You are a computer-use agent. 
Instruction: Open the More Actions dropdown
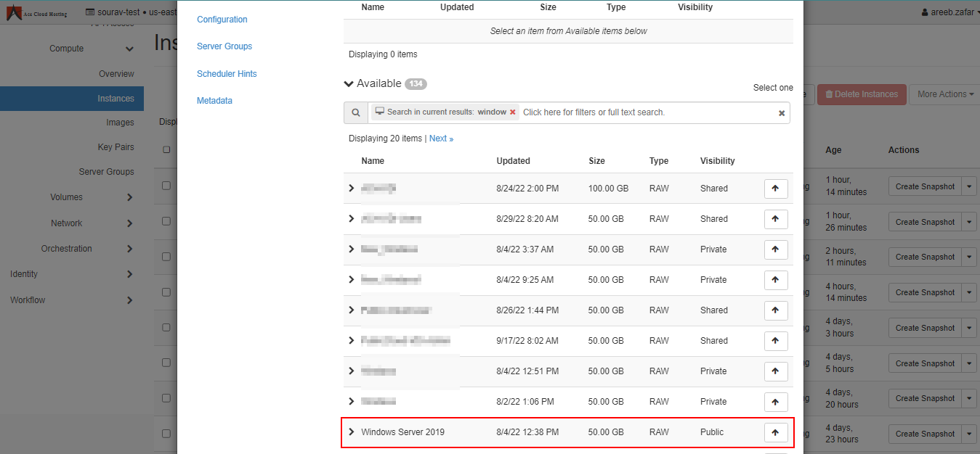pyautogui.click(x=941, y=94)
